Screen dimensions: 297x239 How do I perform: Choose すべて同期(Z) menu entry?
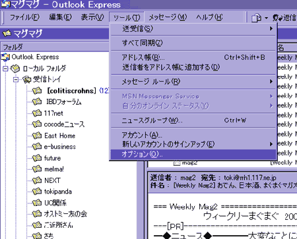coord(193,43)
